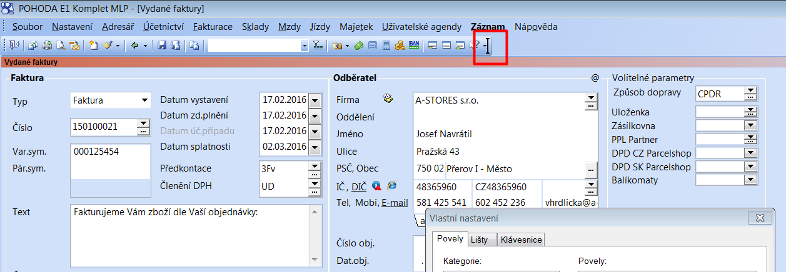The image size is (786, 272).
Task: Create a new record via toolbar icon
Action: coord(93,45)
